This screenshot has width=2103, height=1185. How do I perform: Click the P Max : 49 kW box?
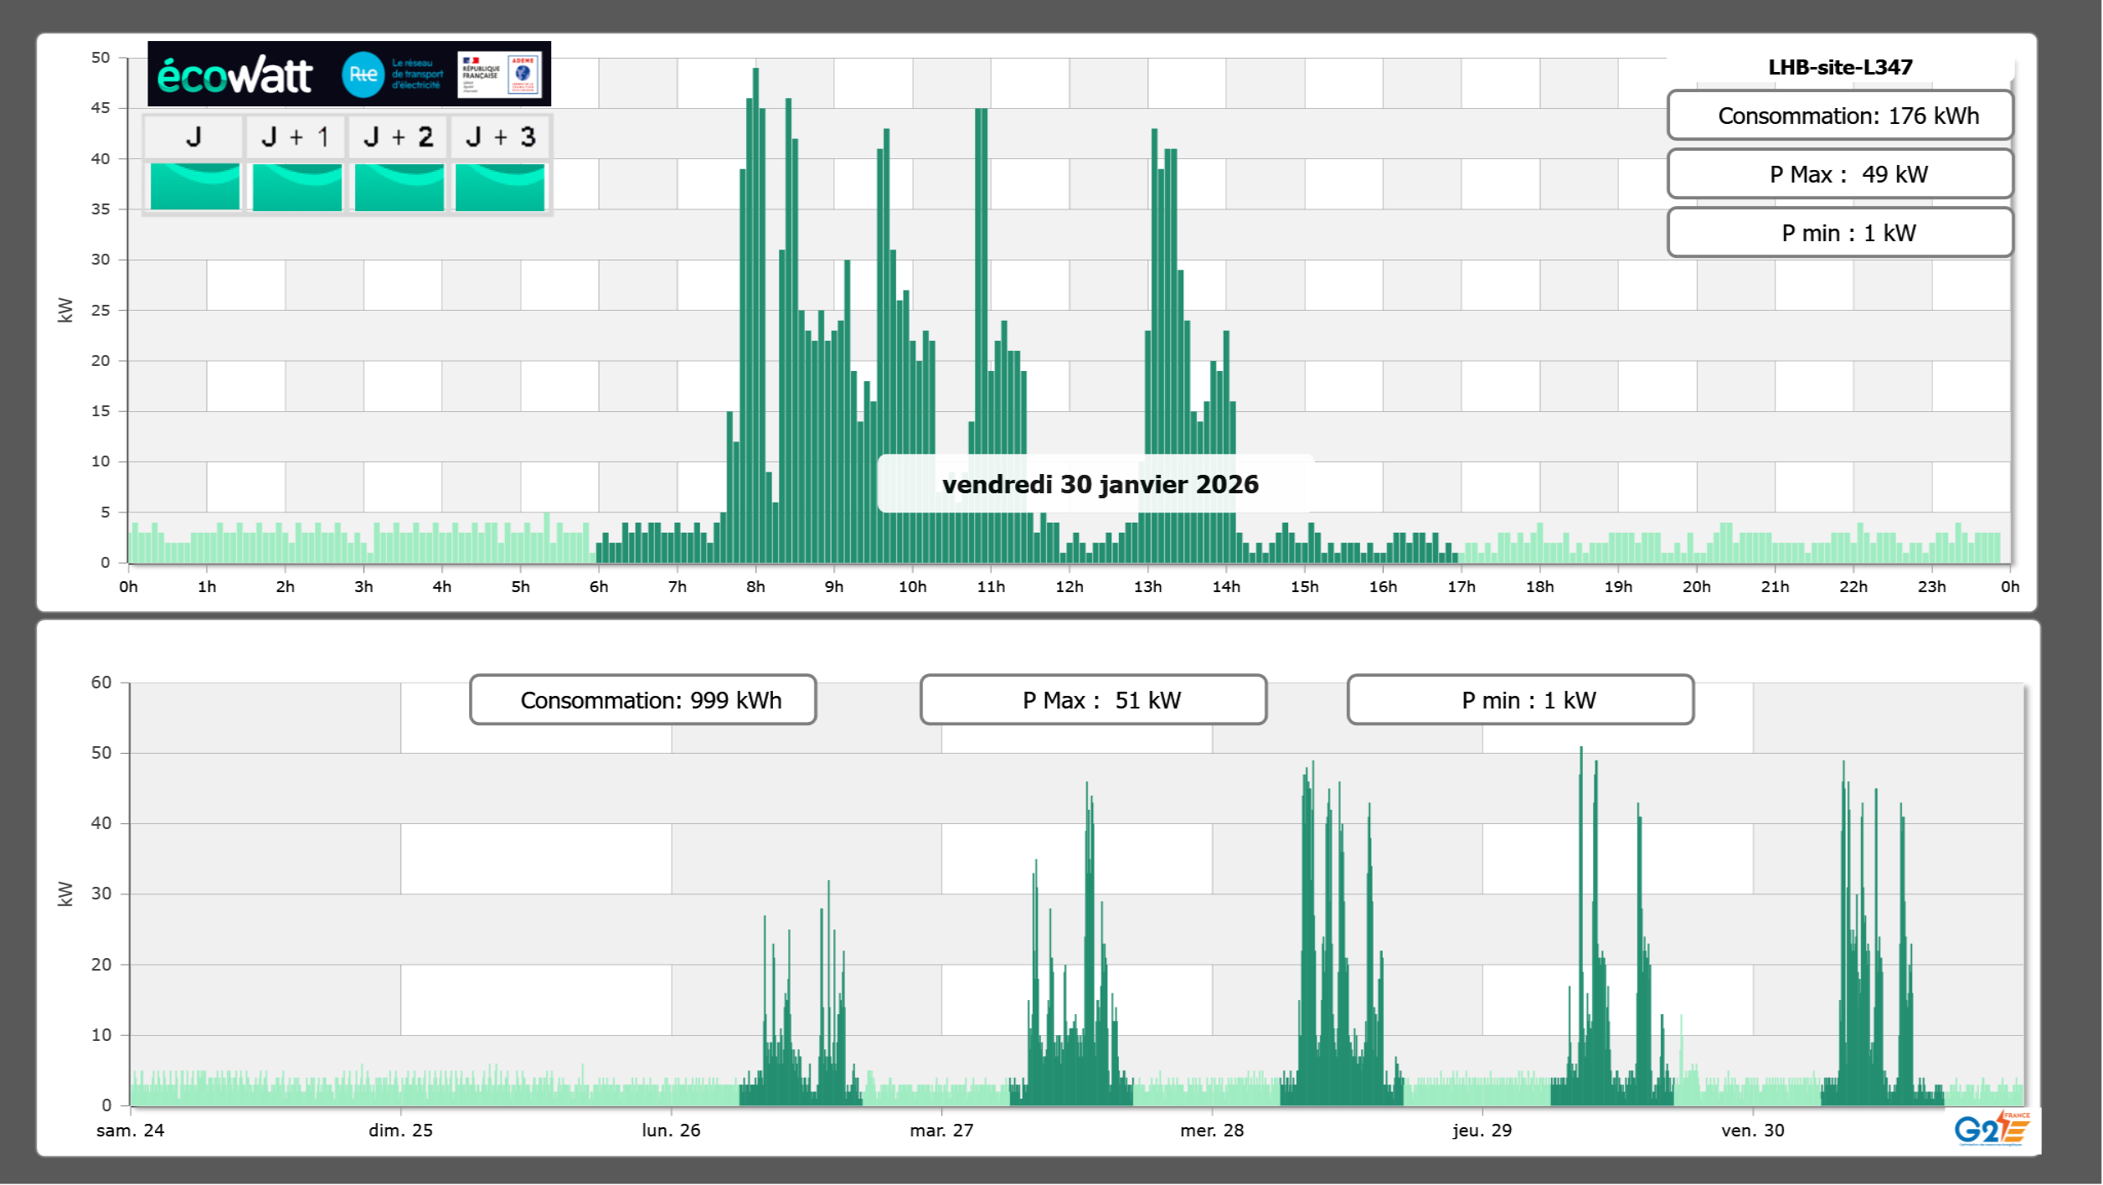(x=1839, y=174)
